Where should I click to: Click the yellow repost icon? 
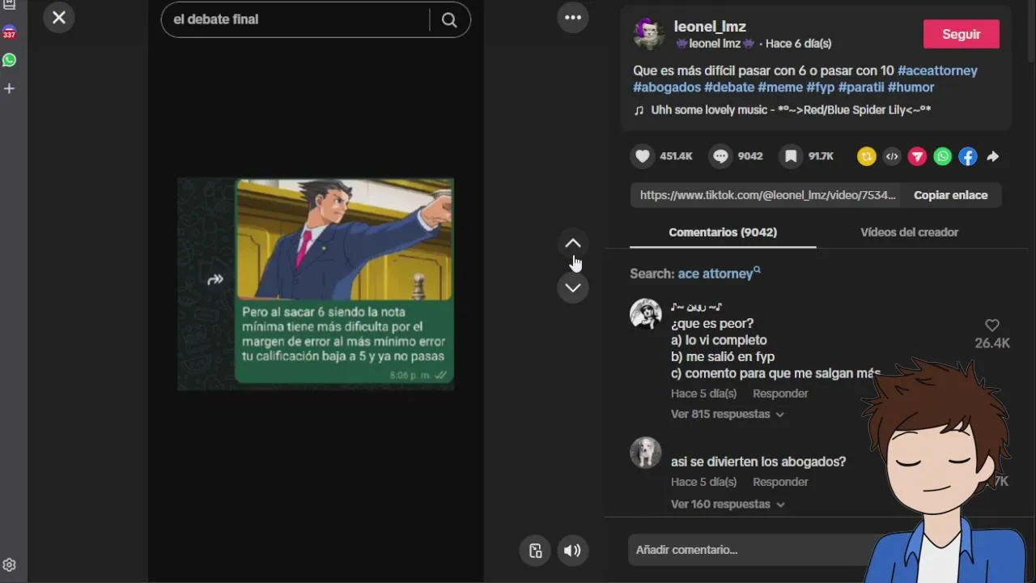867,157
